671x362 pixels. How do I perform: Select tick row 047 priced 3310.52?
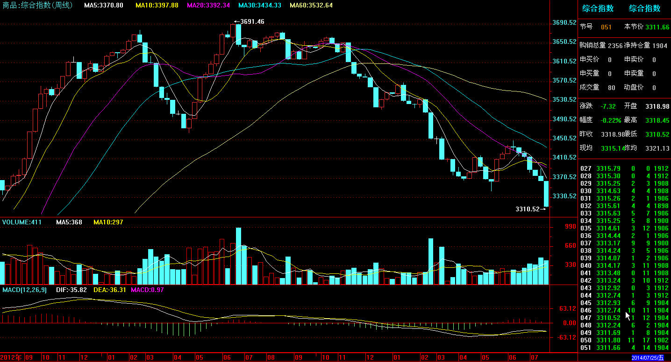point(624,318)
